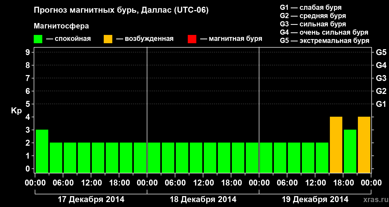The height and width of the screenshot is (207, 389).
Task: Click the G5 label on the right axis
Action: click(381, 53)
